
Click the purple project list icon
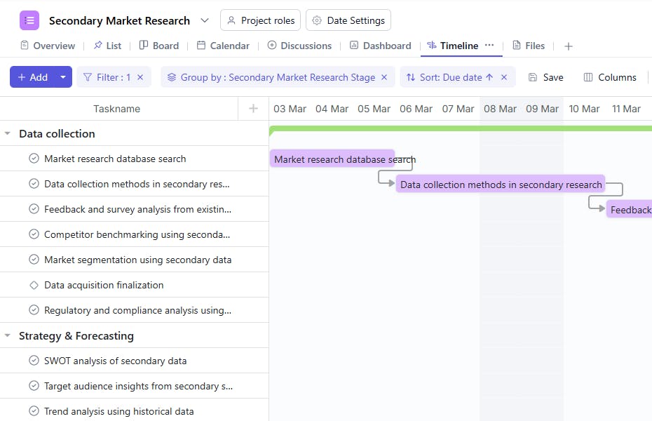click(29, 20)
